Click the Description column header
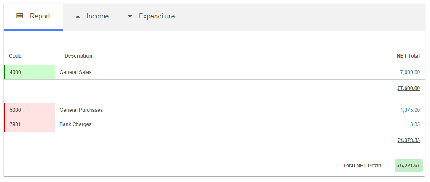This screenshot has width=430, height=182. [x=78, y=56]
